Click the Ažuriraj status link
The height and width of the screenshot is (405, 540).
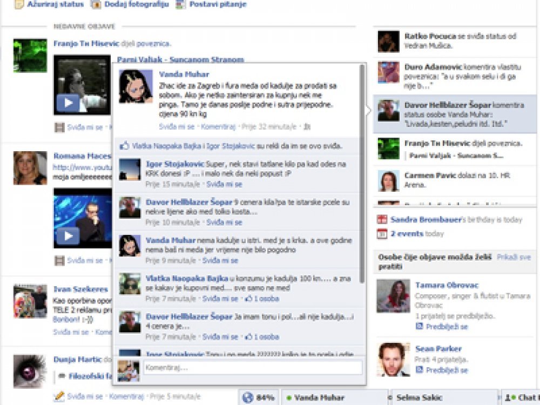coord(56,4)
